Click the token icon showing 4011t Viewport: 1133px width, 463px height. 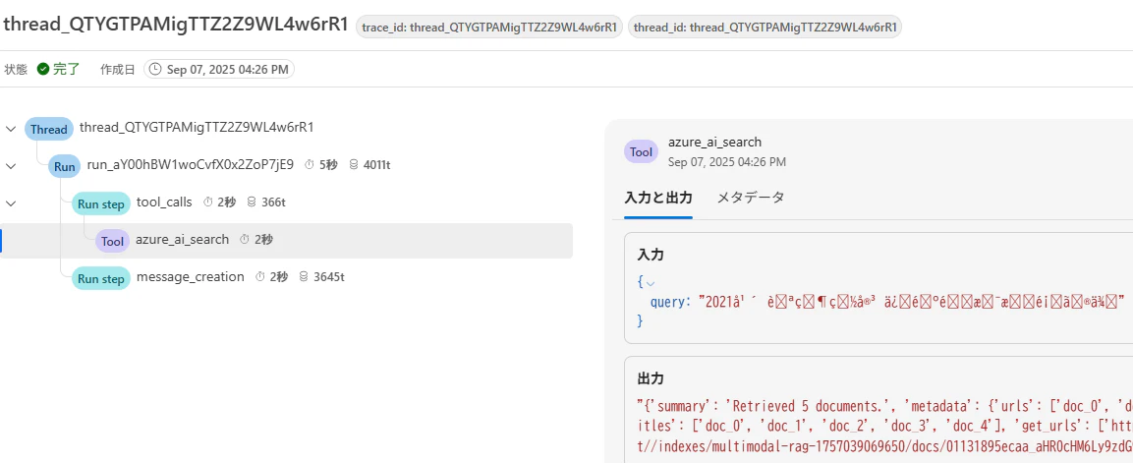click(x=354, y=165)
